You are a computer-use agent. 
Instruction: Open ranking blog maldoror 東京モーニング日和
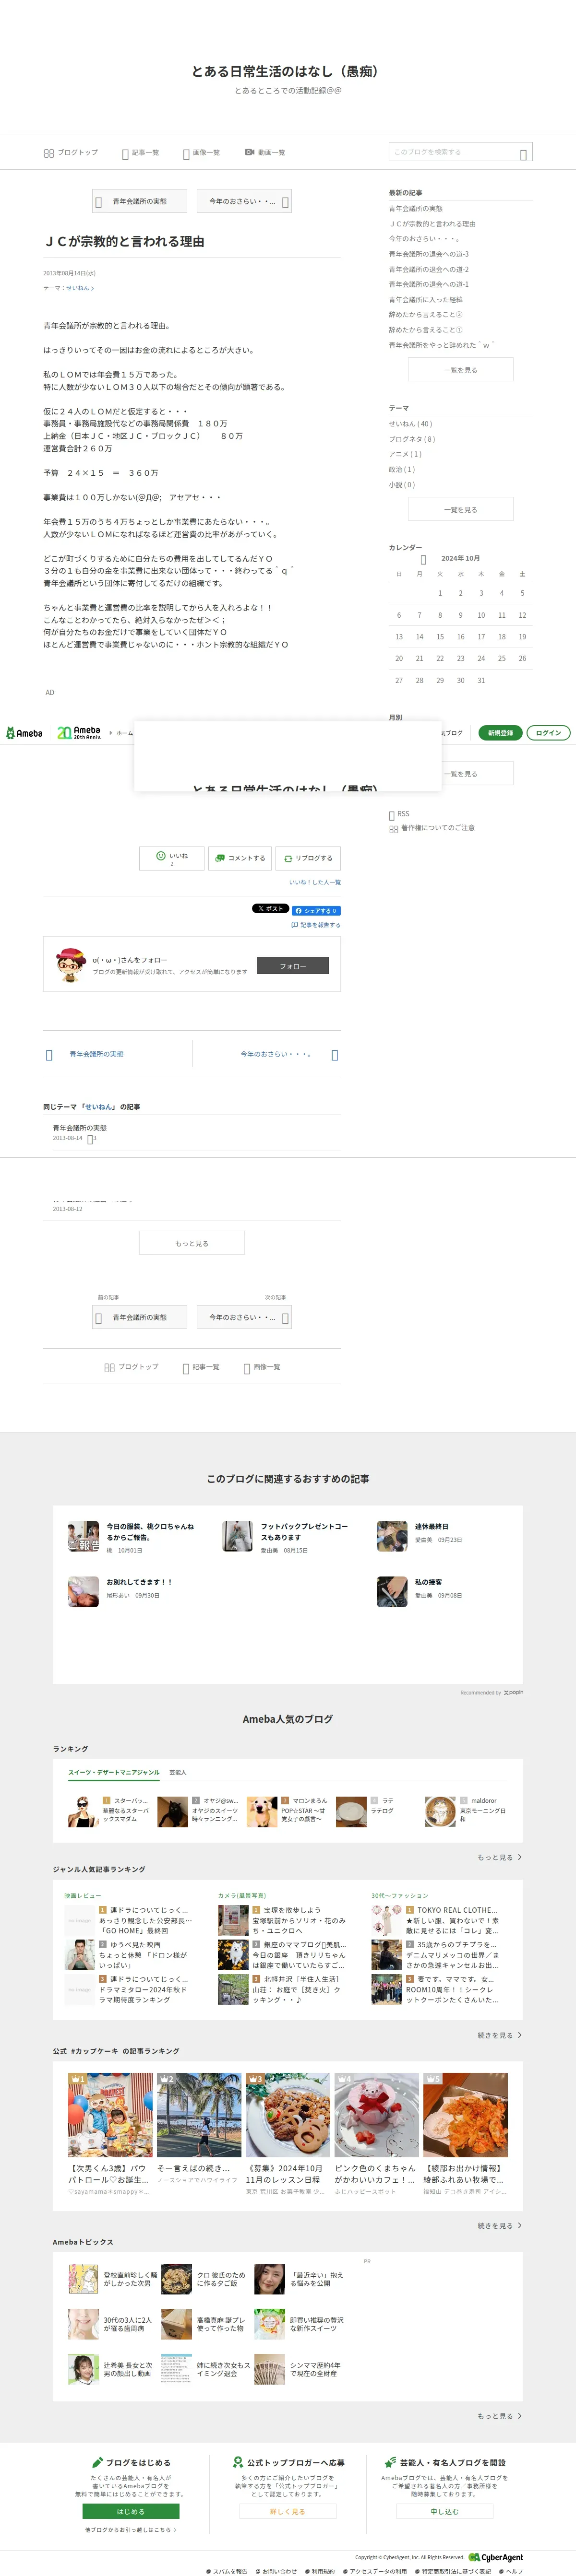(x=467, y=1811)
